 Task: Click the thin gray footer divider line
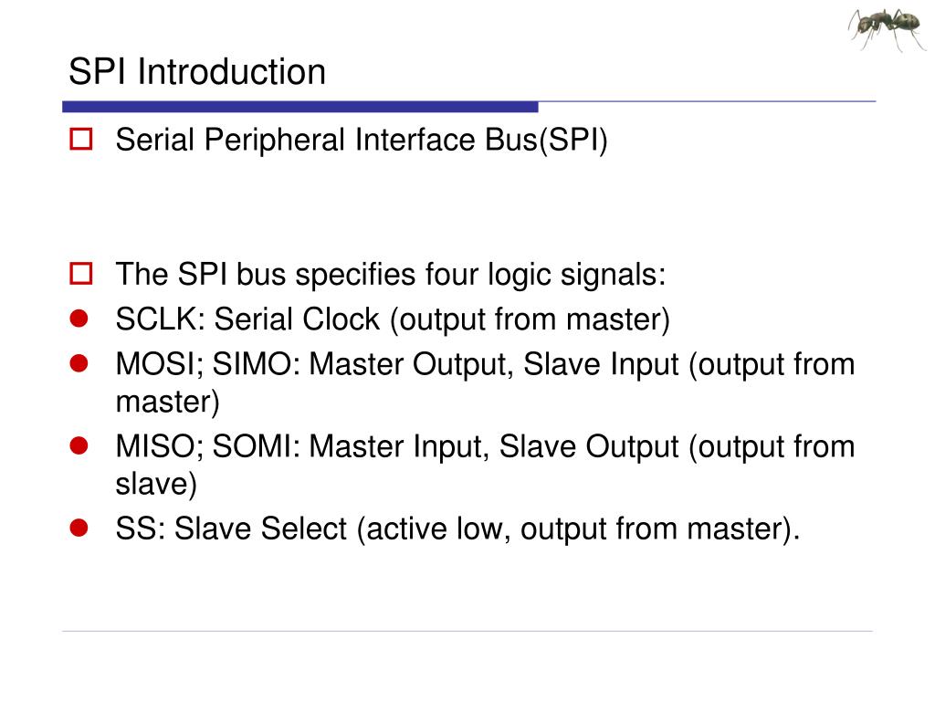click(x=467, y=631)
